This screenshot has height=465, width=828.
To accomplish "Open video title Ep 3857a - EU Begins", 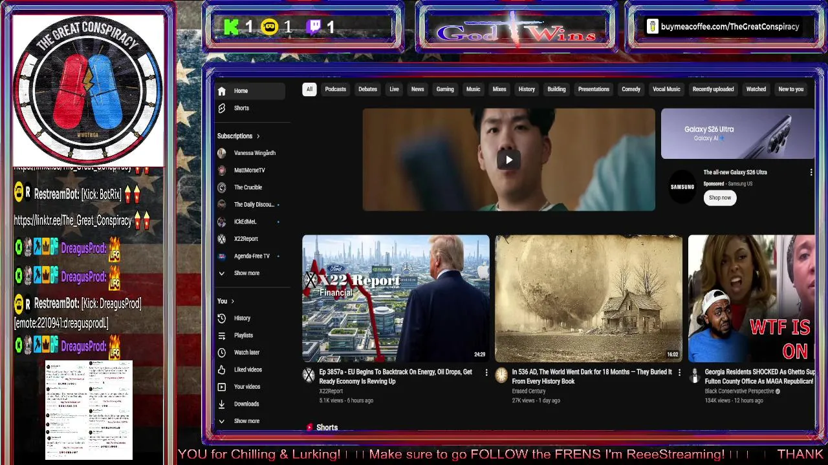I will pyautogui.click(x=396, y=377).
